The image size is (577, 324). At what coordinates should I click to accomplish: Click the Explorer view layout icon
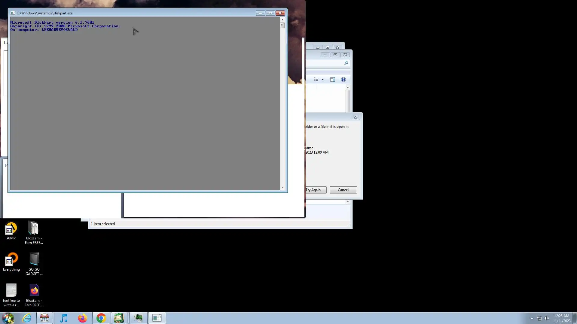[316, 79]
